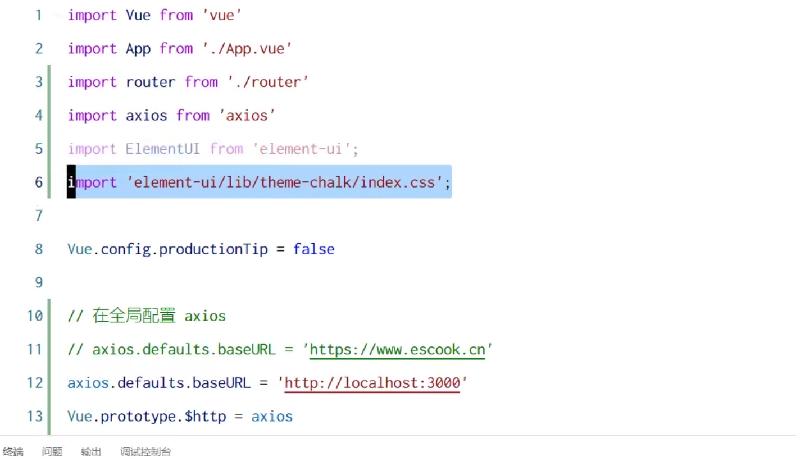Image resolution: width=796 pixels, height=457 pixels.
Task: Place cursor on the import Vue statement
Action: pos(112,15)
